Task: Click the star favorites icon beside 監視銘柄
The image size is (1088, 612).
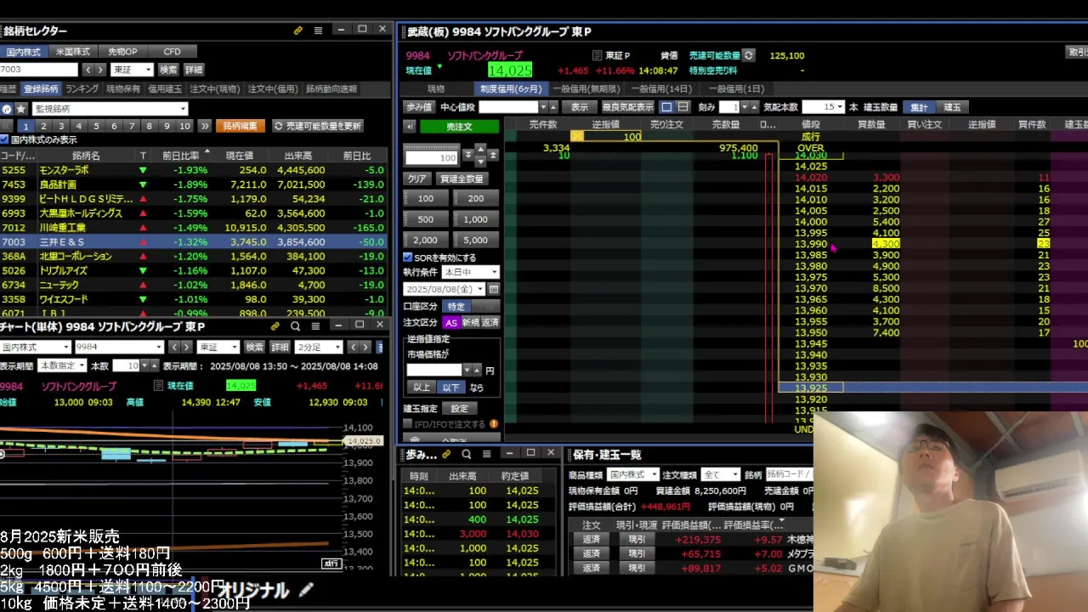Action: [21, 109]
